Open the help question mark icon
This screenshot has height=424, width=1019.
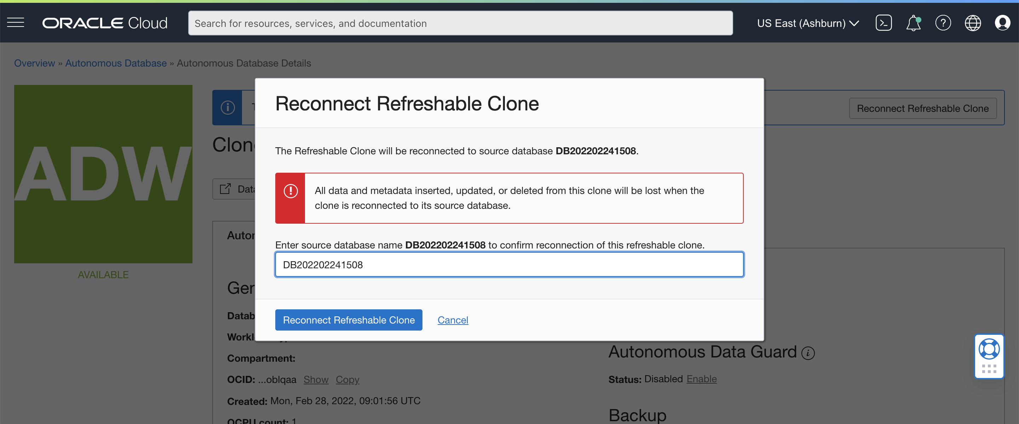click(943, 23)
